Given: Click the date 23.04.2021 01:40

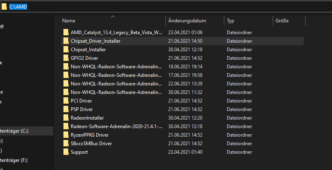Looking at the screenshot, I should tap(185, 152).
